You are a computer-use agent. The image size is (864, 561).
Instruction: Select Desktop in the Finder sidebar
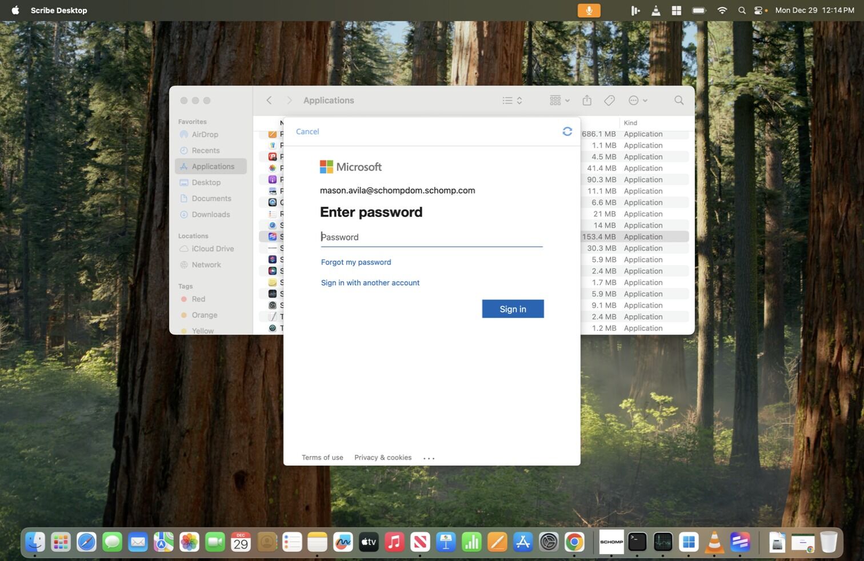(210, 182)
